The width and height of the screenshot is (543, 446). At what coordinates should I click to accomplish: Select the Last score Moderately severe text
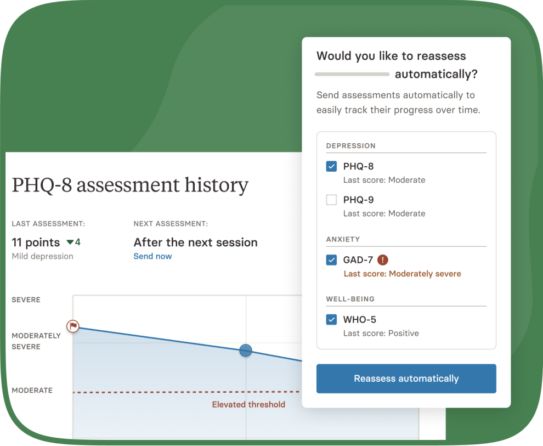(402, 273)
